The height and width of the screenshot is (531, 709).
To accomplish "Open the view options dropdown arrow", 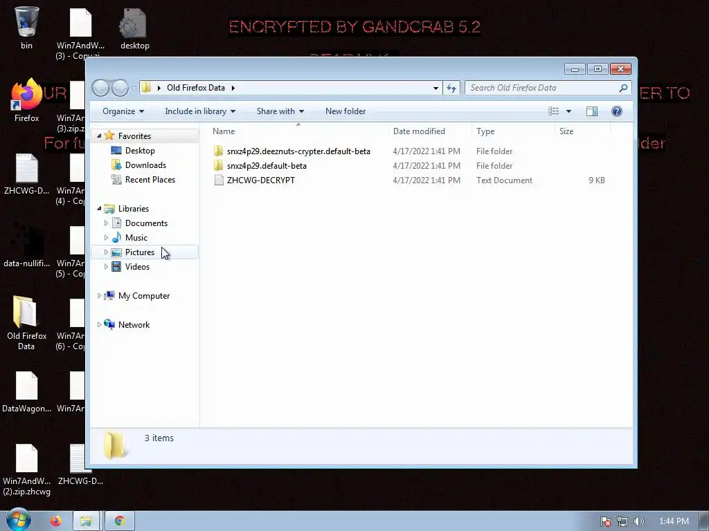I will coord(568,111).
